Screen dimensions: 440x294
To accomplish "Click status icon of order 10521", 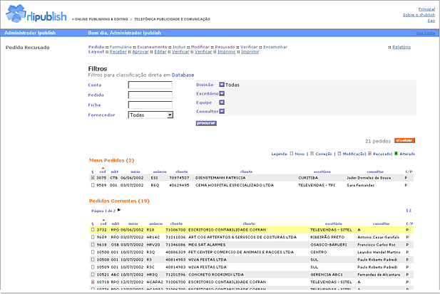I will (93, 275).
